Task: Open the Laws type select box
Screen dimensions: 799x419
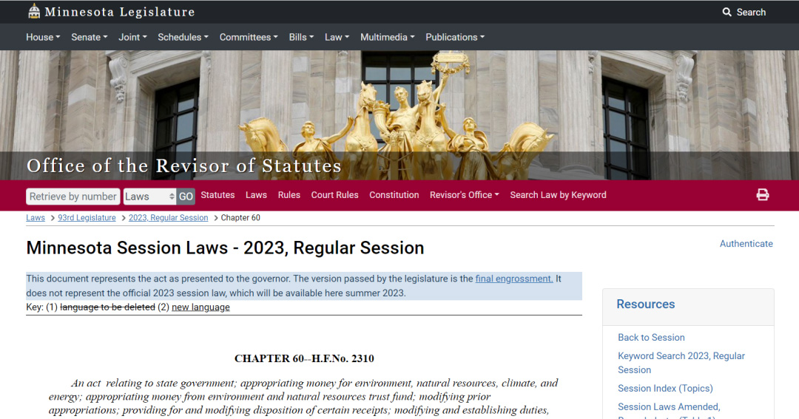Action: click(149, 197)
